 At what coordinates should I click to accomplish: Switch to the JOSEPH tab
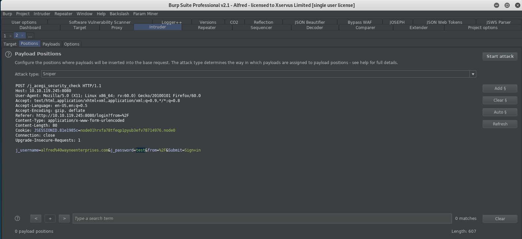[397, 22]
